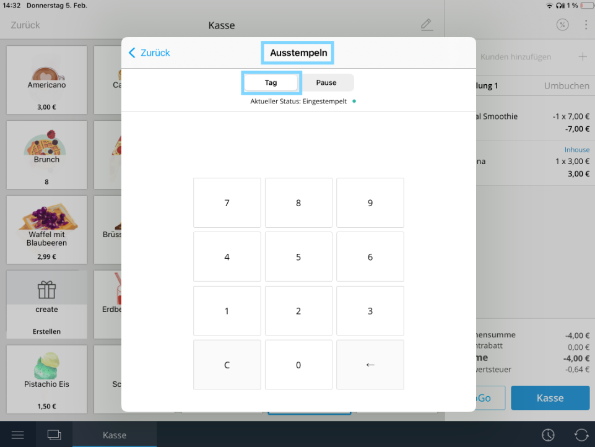Select the Pistachio Eis product tile
Screen dimensions: 595x447
(x=46, y=379)
